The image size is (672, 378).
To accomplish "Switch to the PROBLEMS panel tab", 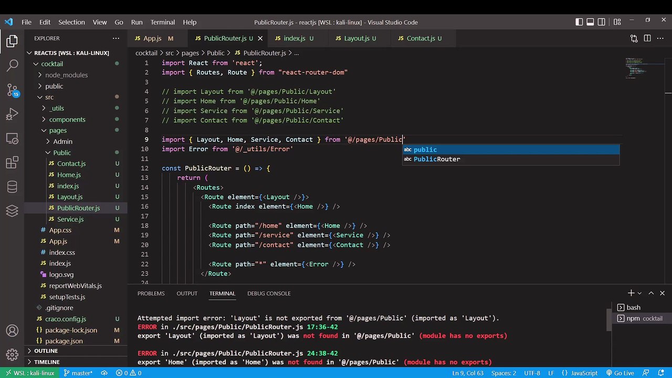I will coord(151,293).
